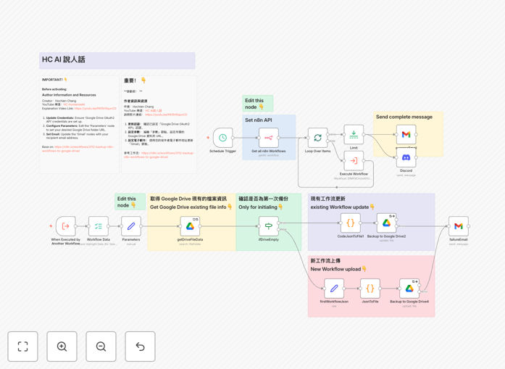
Task: Click the Edit this node note above Parameters
Action: [130, 202]
